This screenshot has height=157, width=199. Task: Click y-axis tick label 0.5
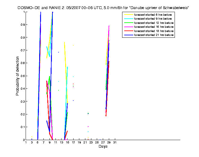[23, 76]
